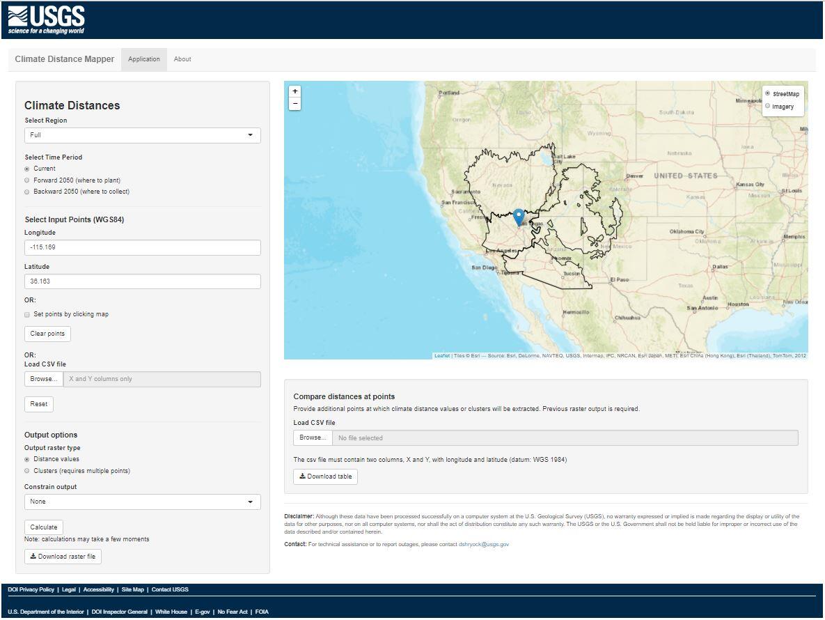Zoom in on the map
Screen dimensions: 825x620
(295, 91)
